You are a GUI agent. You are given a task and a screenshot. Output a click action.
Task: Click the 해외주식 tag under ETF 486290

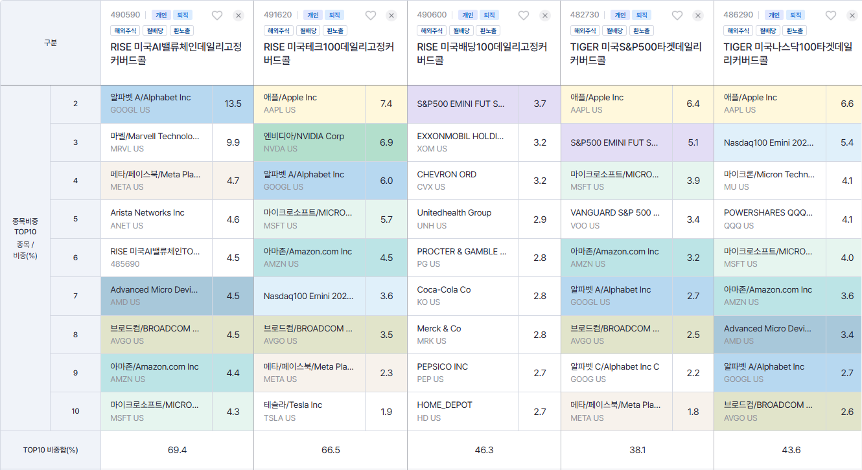(x=738, y=30)
